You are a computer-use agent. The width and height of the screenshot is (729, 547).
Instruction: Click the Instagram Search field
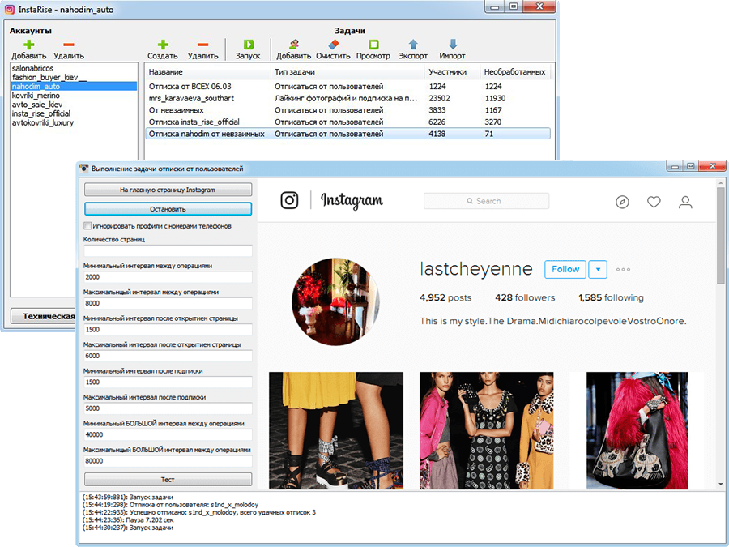[x=486, y=201]
